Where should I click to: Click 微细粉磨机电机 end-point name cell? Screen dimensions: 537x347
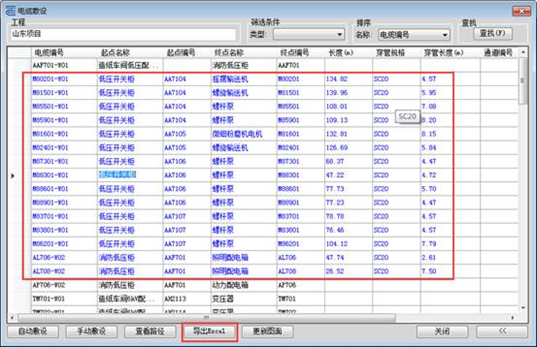point(237,134)
